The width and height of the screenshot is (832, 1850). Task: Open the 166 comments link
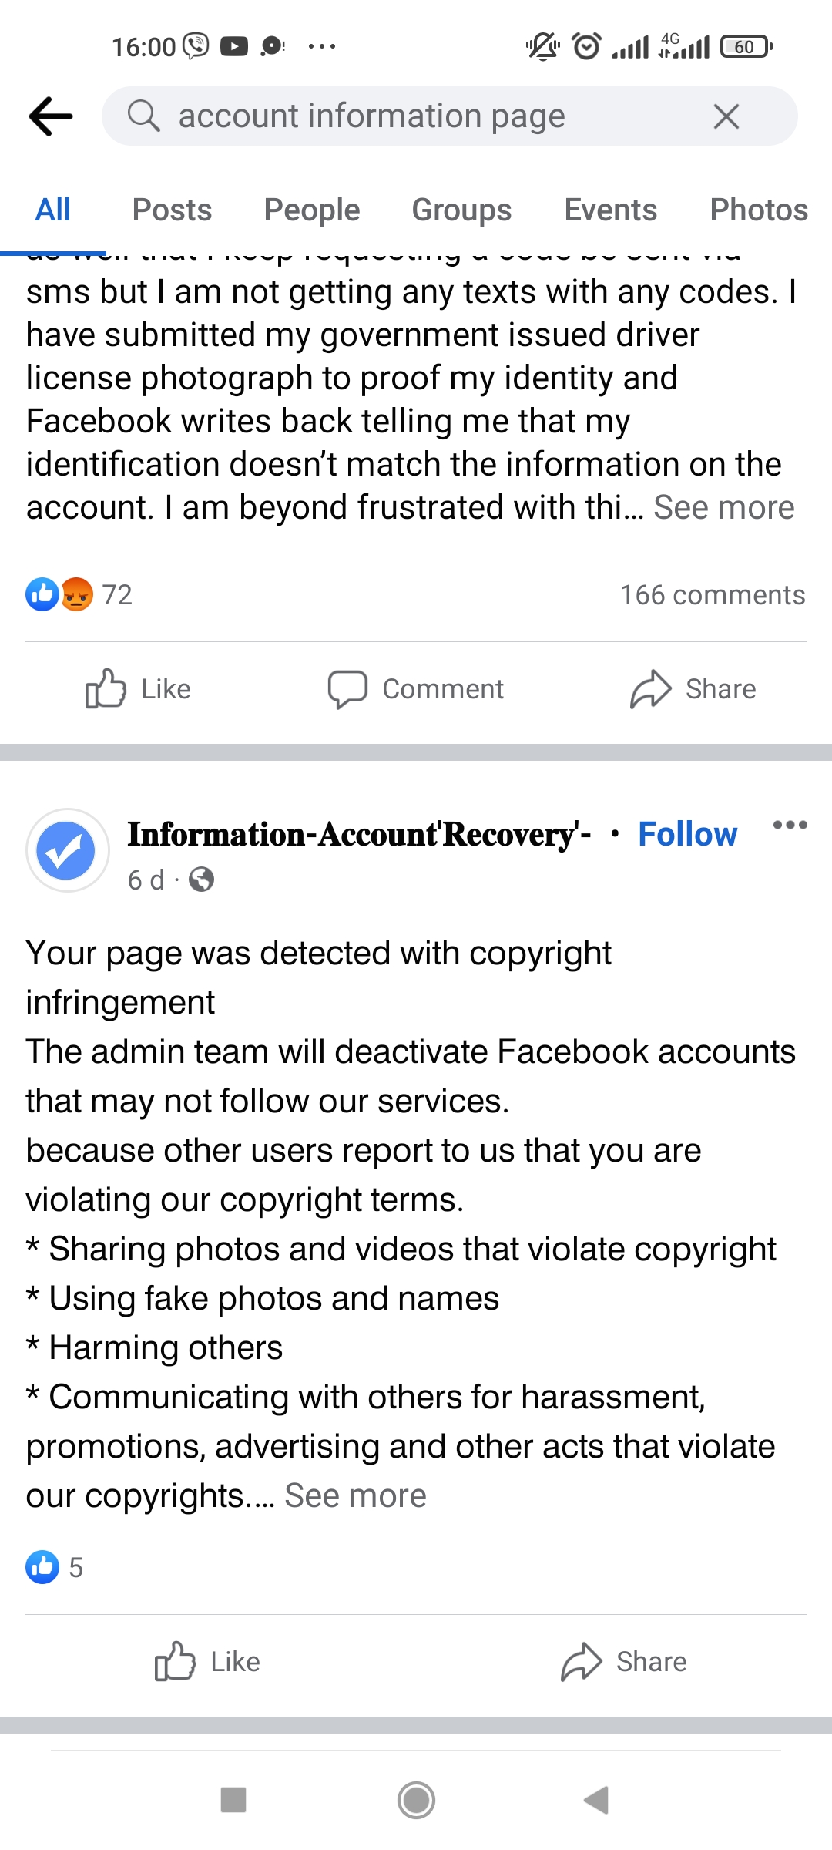click(x=713, y=595)
